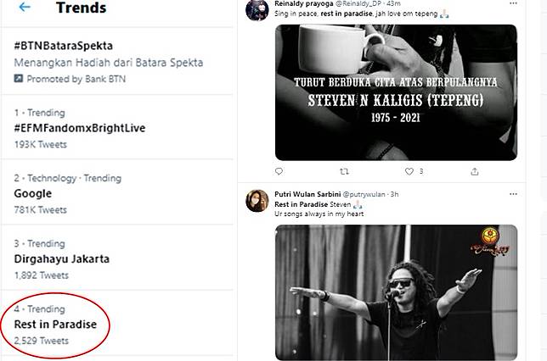
Task: Like the Steven N Kaligis tribute tweet
Action: coord(409,171)
